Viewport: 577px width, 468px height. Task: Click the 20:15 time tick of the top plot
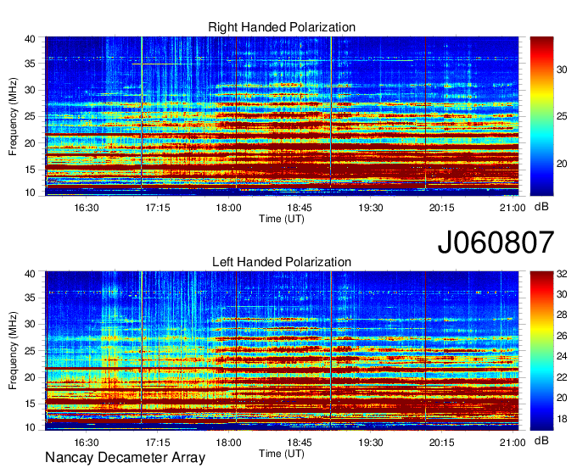coord(441,208)
